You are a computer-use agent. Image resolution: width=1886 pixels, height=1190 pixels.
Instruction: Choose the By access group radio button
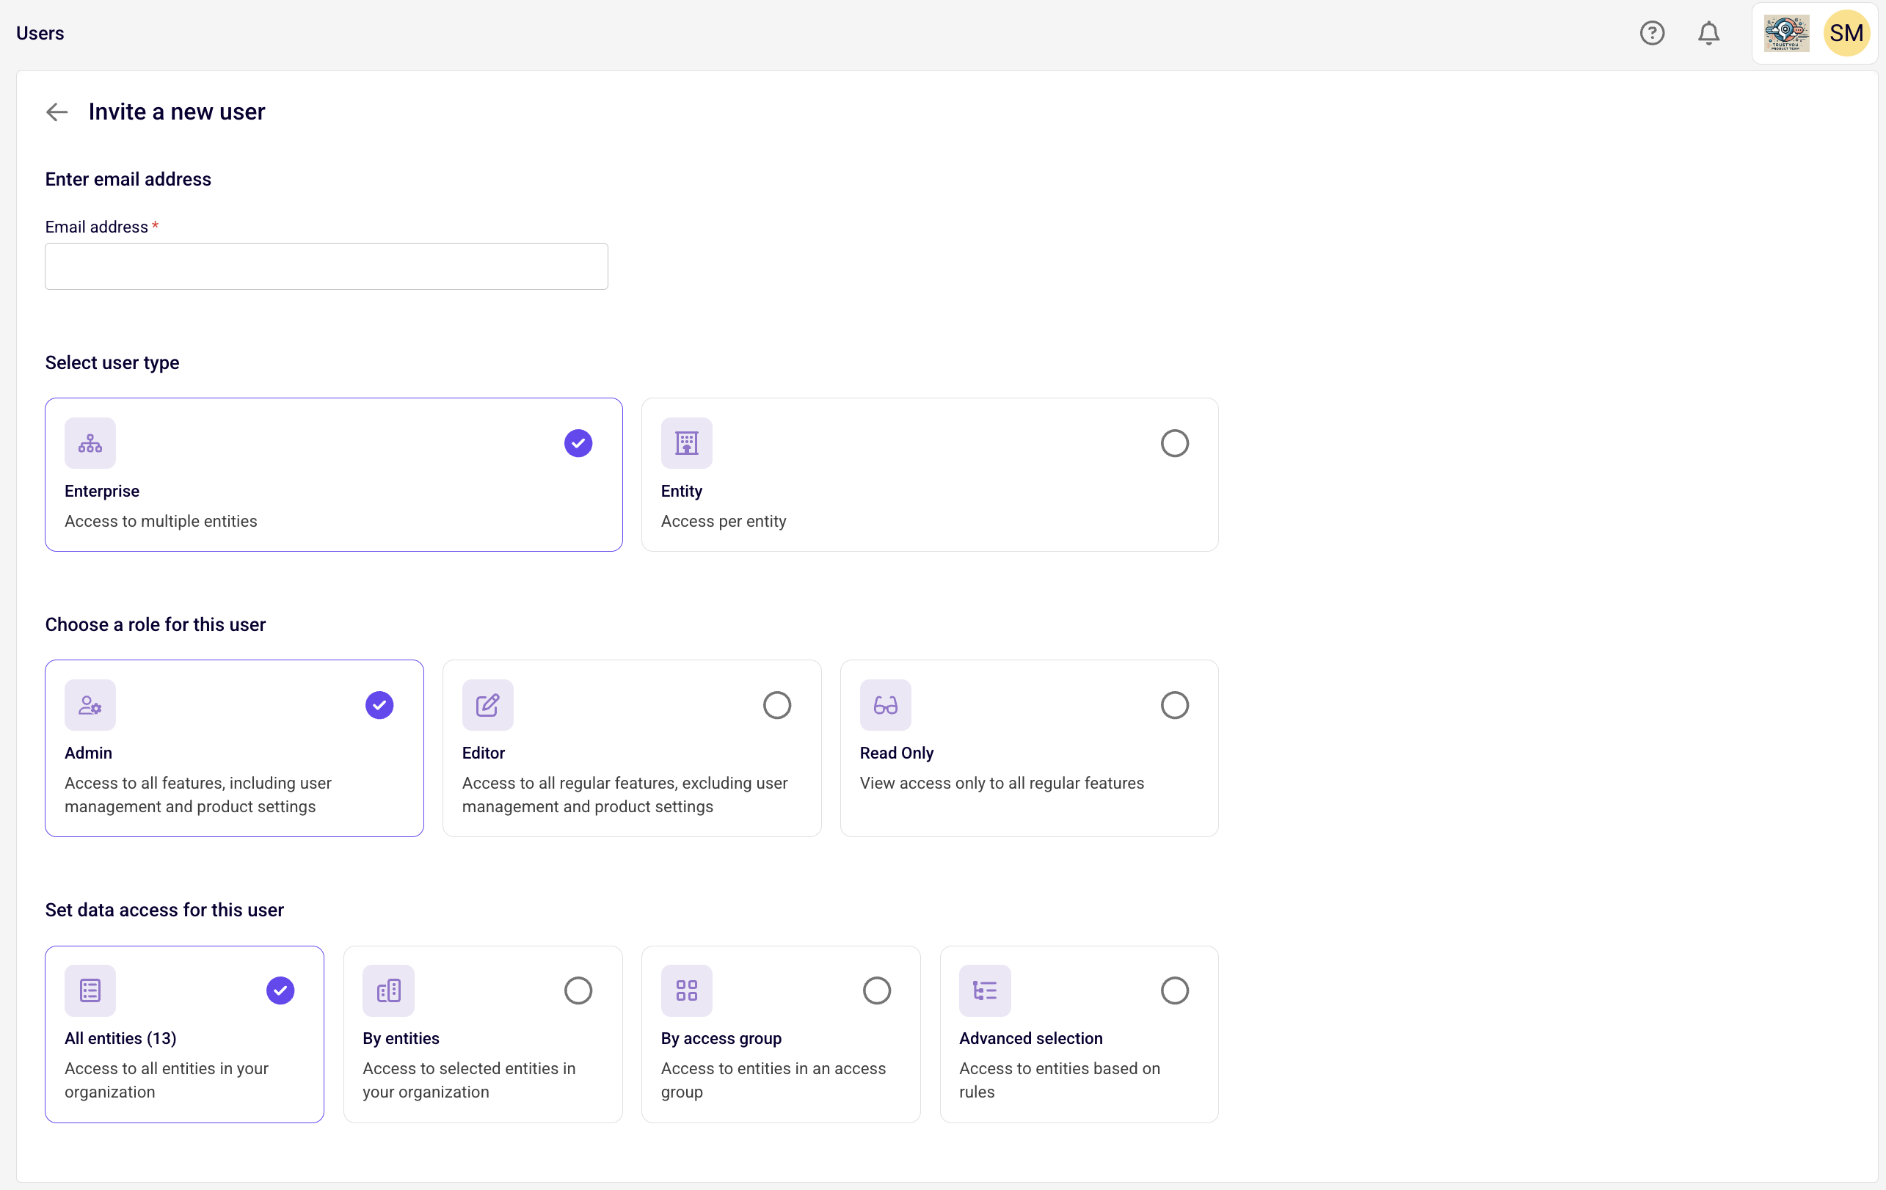(876, 990)
